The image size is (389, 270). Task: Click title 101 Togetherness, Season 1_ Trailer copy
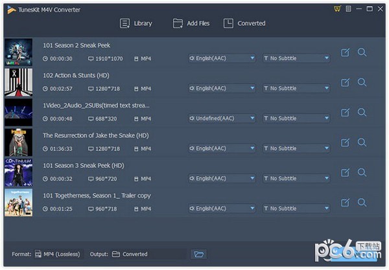(x=97, y=196)
